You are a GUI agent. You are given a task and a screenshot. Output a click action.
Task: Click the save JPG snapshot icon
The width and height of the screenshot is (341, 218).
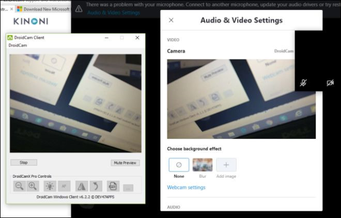coord(113,186)
